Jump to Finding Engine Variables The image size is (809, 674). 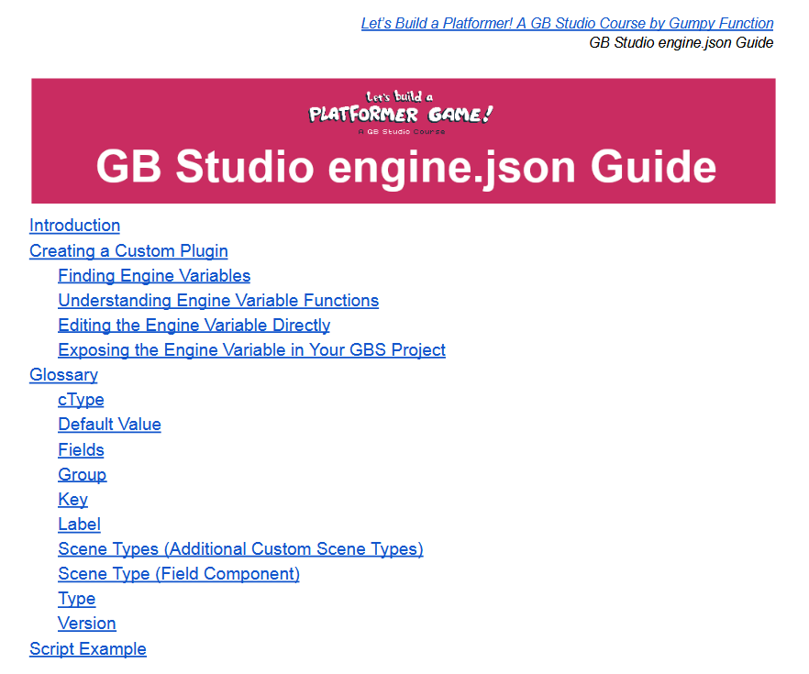[x=154, y=275]
